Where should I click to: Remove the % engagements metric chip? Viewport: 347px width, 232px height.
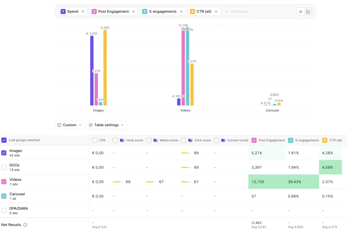pyautogui.click(x=181, y=12)
